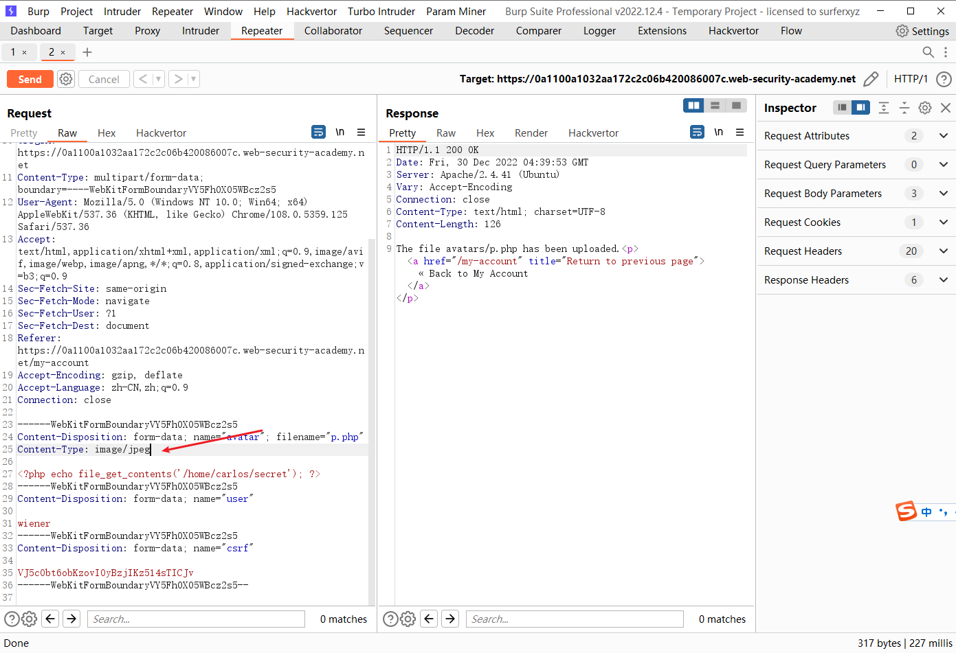Viewport: 956px width, 653px height.
Task: Open the Logger tab
Action: pyautogui.click(x=599, y=31)
